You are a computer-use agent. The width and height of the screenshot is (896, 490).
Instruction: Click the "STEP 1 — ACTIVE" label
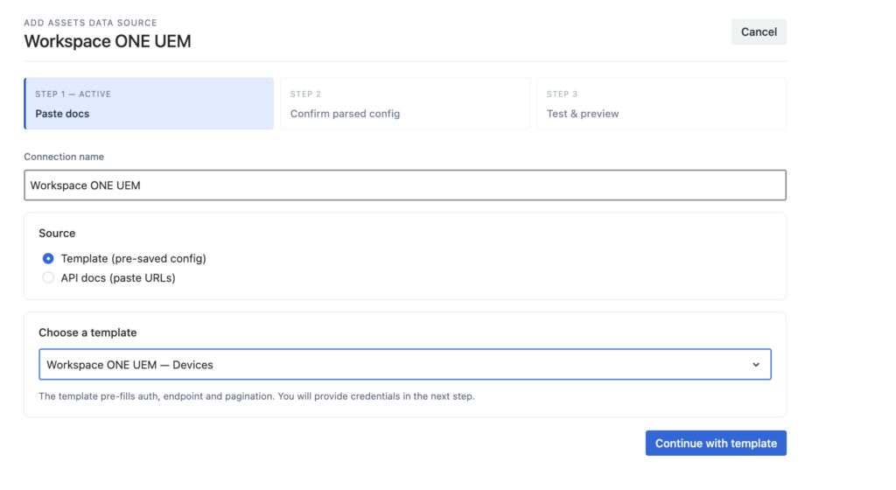click(73, 94)
